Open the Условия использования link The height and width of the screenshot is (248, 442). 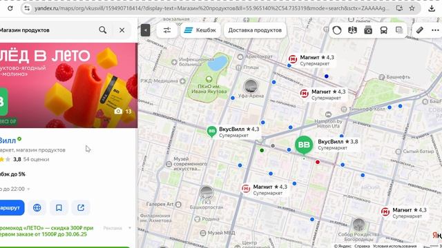coord(394,246)
